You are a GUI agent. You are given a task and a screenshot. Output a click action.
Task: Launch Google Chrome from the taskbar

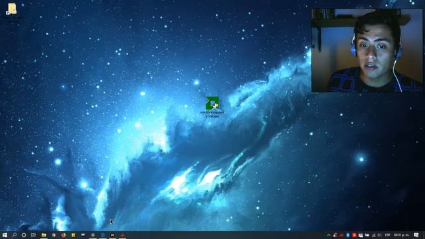click(x=54, y=235)
